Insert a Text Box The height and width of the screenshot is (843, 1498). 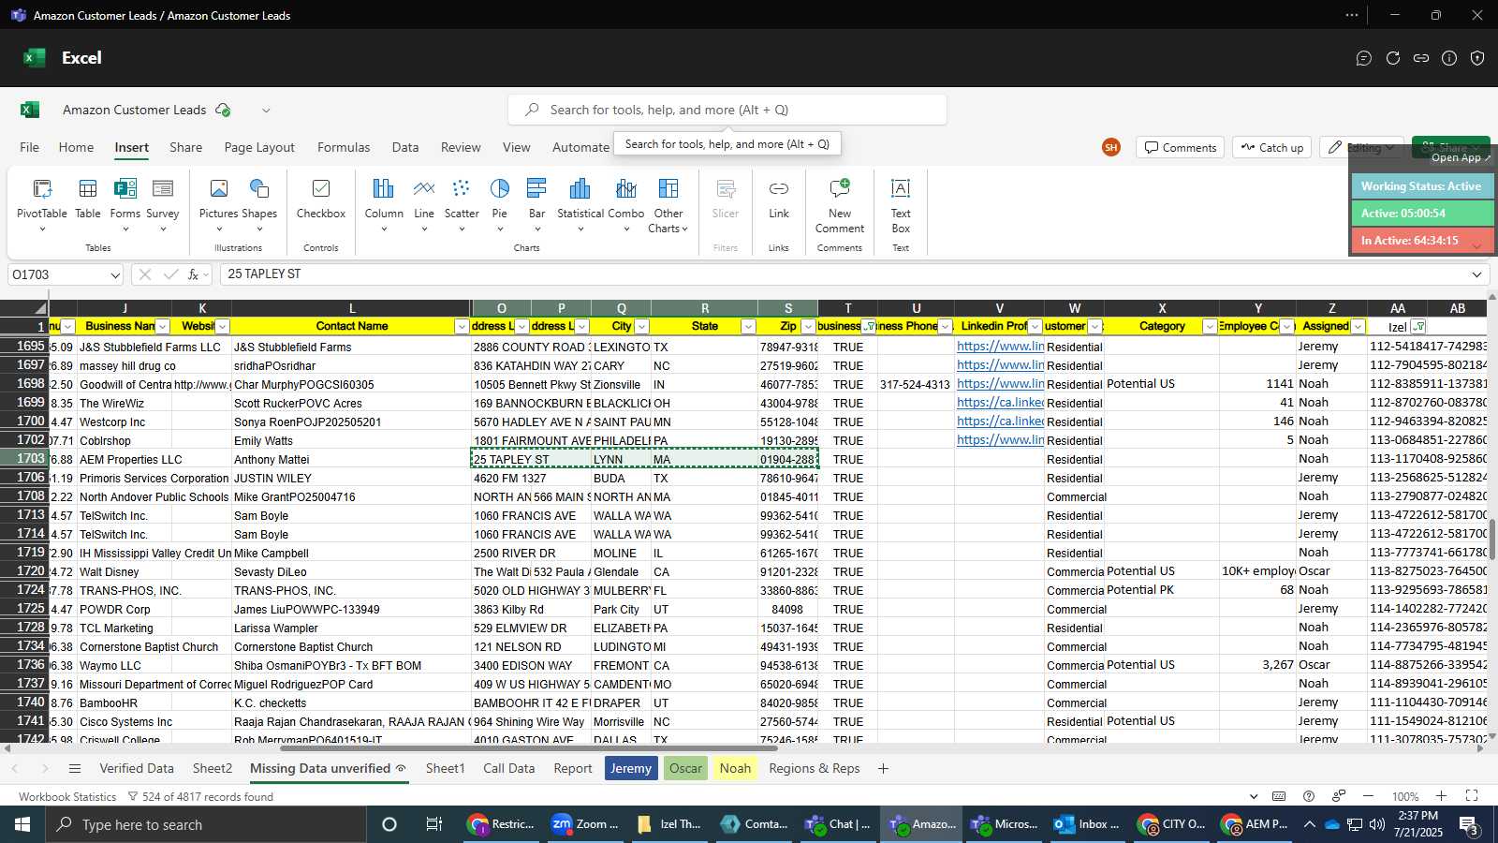click(x=901, y=206)
